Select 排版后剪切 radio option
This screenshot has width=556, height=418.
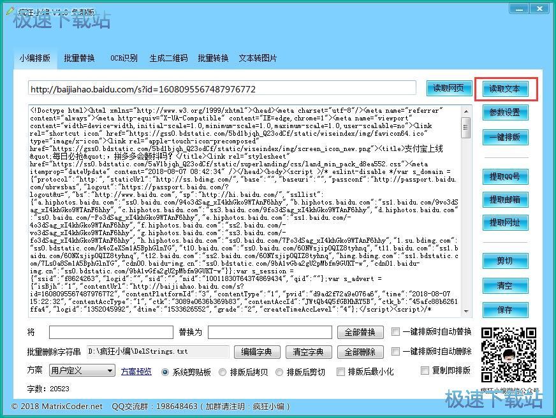tap(279, 372)
